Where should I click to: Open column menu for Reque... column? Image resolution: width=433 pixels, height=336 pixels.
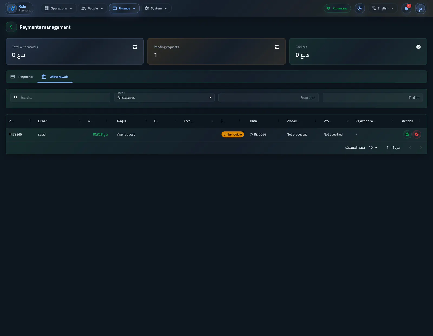[146, 121]
